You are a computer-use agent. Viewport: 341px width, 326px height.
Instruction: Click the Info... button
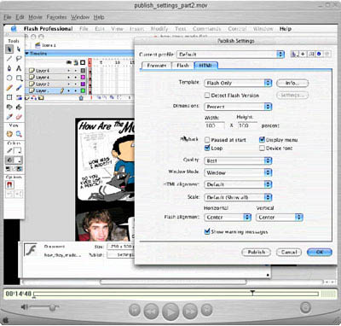(x=292, y=83)
